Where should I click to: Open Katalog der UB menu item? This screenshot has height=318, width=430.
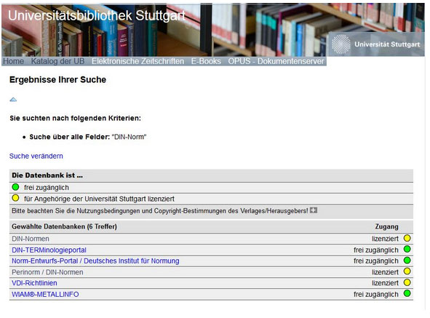pos(58,61)
